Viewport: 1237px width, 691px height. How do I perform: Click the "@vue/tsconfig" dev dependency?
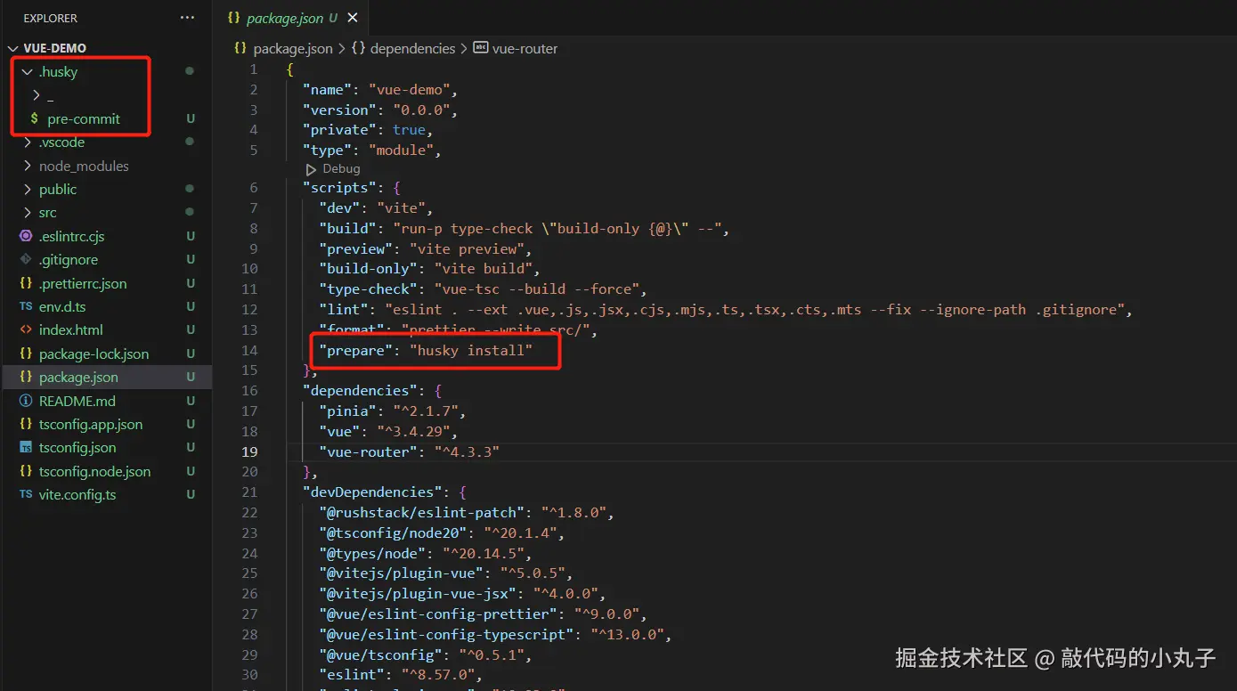(381, 655)
